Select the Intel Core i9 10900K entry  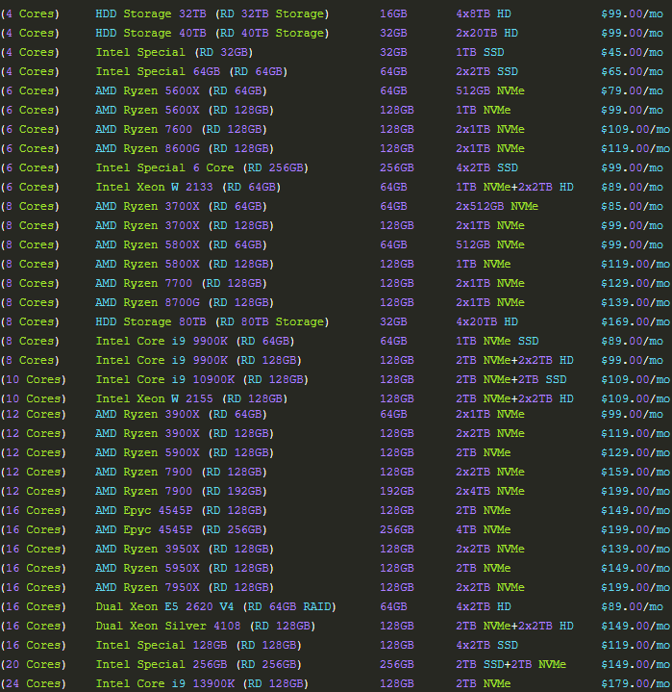pos(202,380)
